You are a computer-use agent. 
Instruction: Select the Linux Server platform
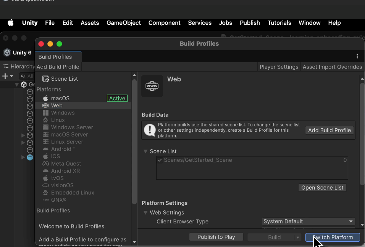[x=83, y=142]
